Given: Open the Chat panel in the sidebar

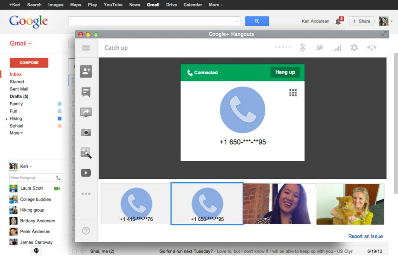Looking at the screenshot, I should [x=86, y=92].
